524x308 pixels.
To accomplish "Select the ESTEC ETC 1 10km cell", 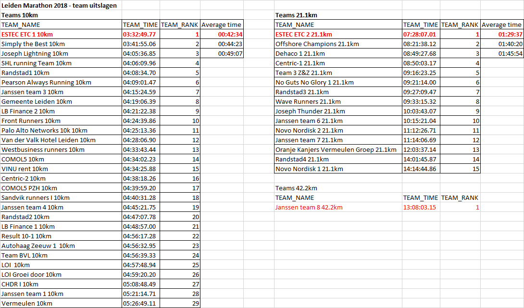I will click(27, 34).
